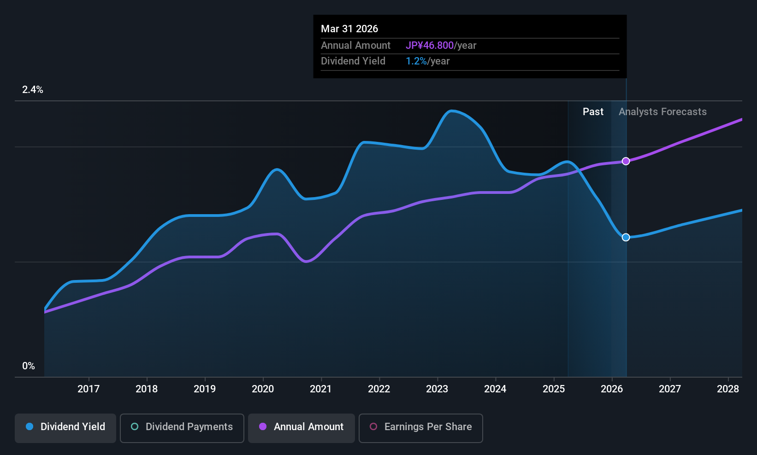Click the 2026 x-axis label

[612, 389]
